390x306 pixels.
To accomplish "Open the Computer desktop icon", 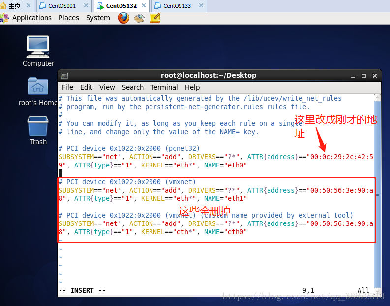I will click(38, 51).
